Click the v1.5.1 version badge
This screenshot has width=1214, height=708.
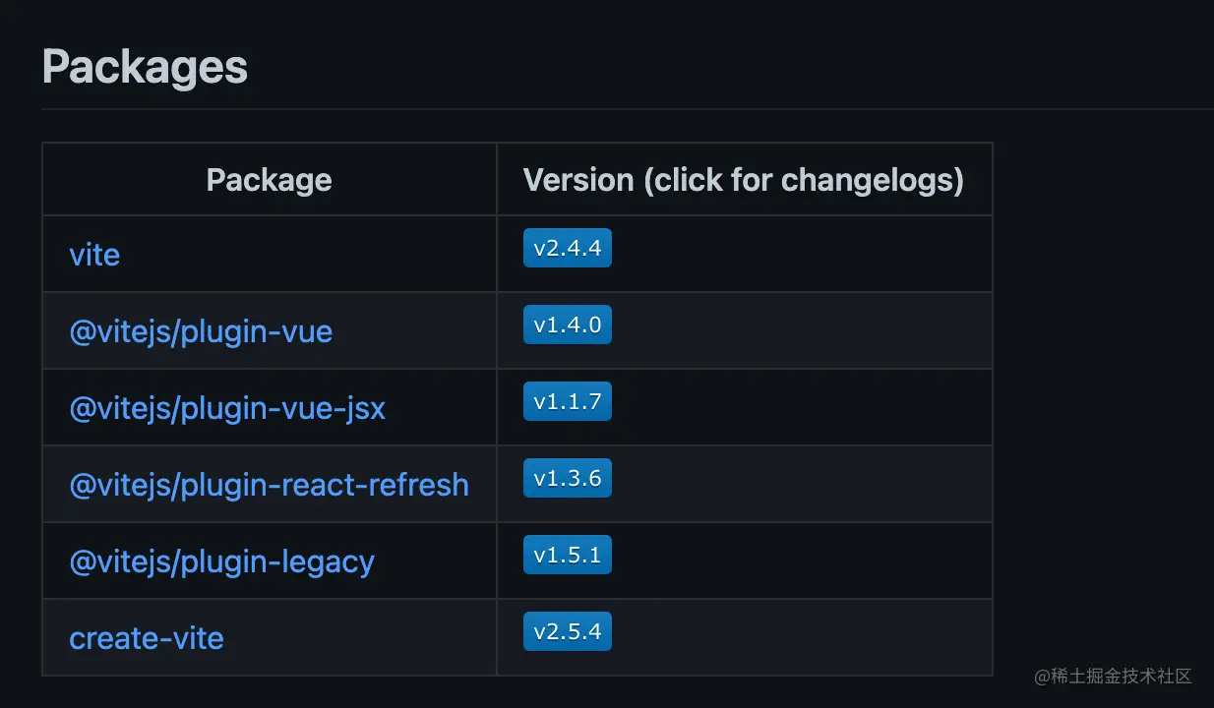567,555
